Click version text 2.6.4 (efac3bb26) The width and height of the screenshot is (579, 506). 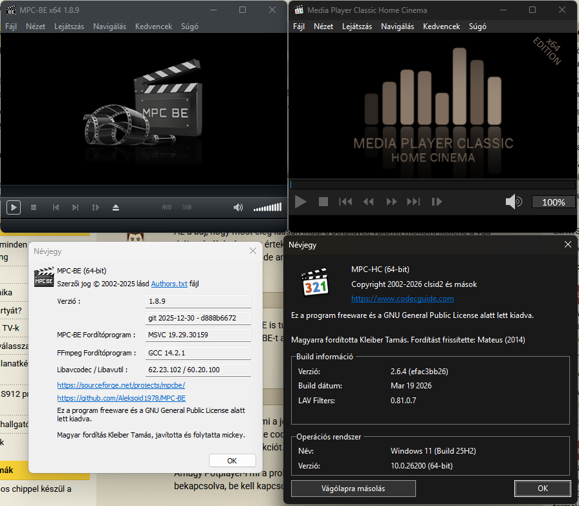click(419, 372)
